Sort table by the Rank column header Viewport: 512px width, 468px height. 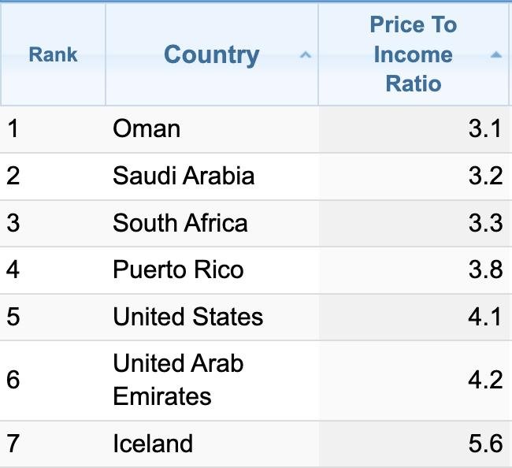53,55
